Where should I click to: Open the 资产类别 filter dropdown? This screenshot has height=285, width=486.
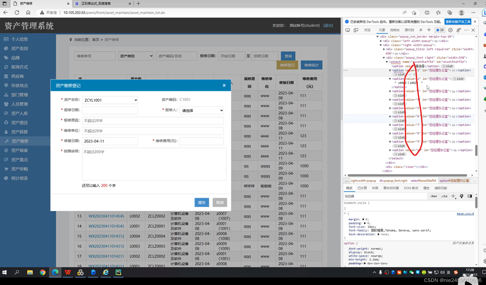point(136,56)
